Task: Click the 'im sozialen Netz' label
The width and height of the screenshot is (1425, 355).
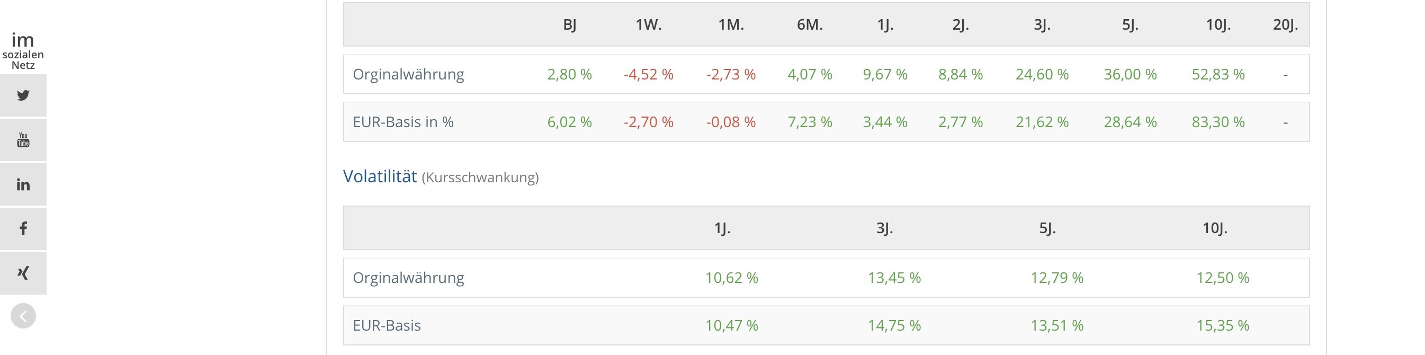Action: click(x=23, y=51)
